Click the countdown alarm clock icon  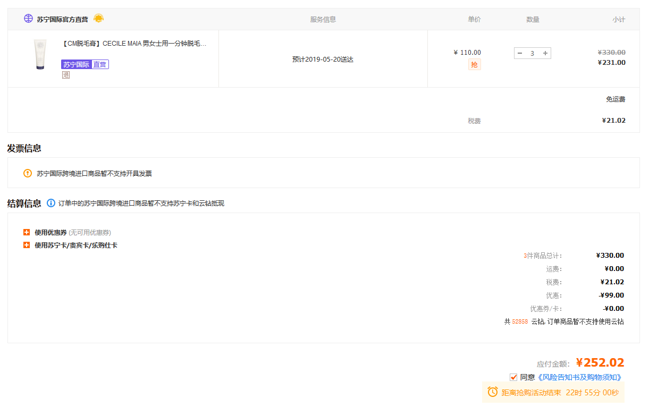click(x=493, y=392)
